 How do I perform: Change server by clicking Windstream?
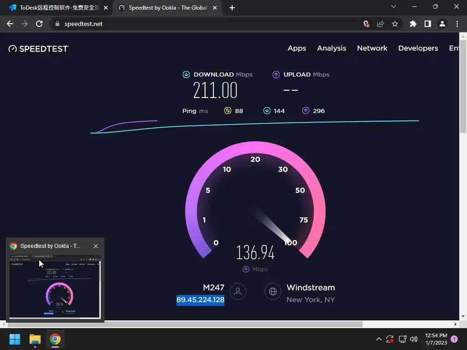pyautogui.click(x=311, y=288)
